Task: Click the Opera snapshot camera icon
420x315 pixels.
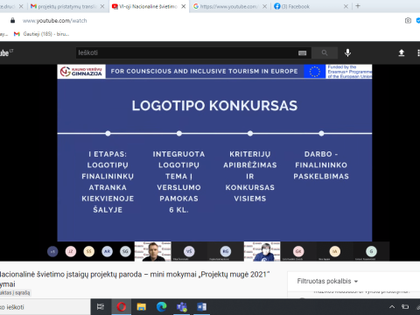Action: point(408,20)
